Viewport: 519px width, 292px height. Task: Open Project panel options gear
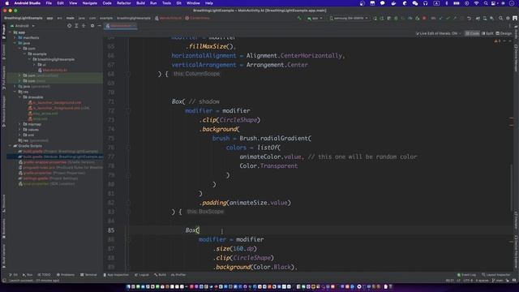click(x=92, y=26)
